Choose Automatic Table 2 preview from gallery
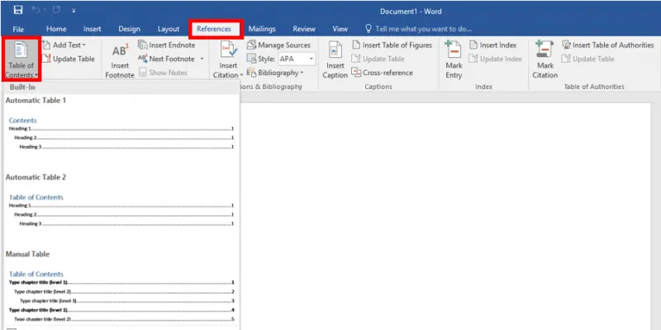The image size is (661, 330). click(121, 209)
